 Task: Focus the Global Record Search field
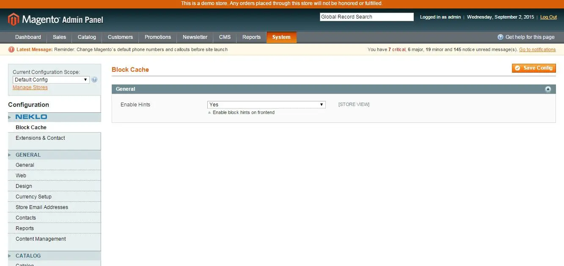366,17
